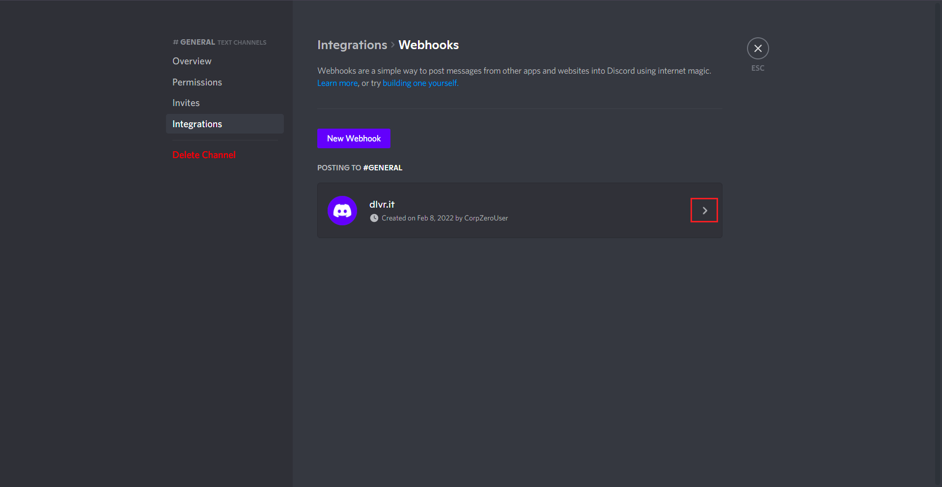942x487 pixels.
Task: Click the dlvr.it Discord logo avatar
Action: [342, 211]
